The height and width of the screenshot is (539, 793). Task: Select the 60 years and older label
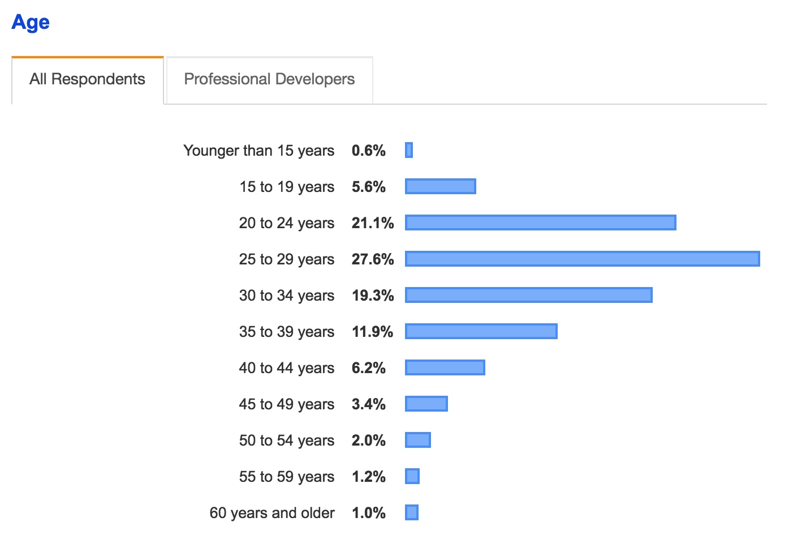point(272,513)
